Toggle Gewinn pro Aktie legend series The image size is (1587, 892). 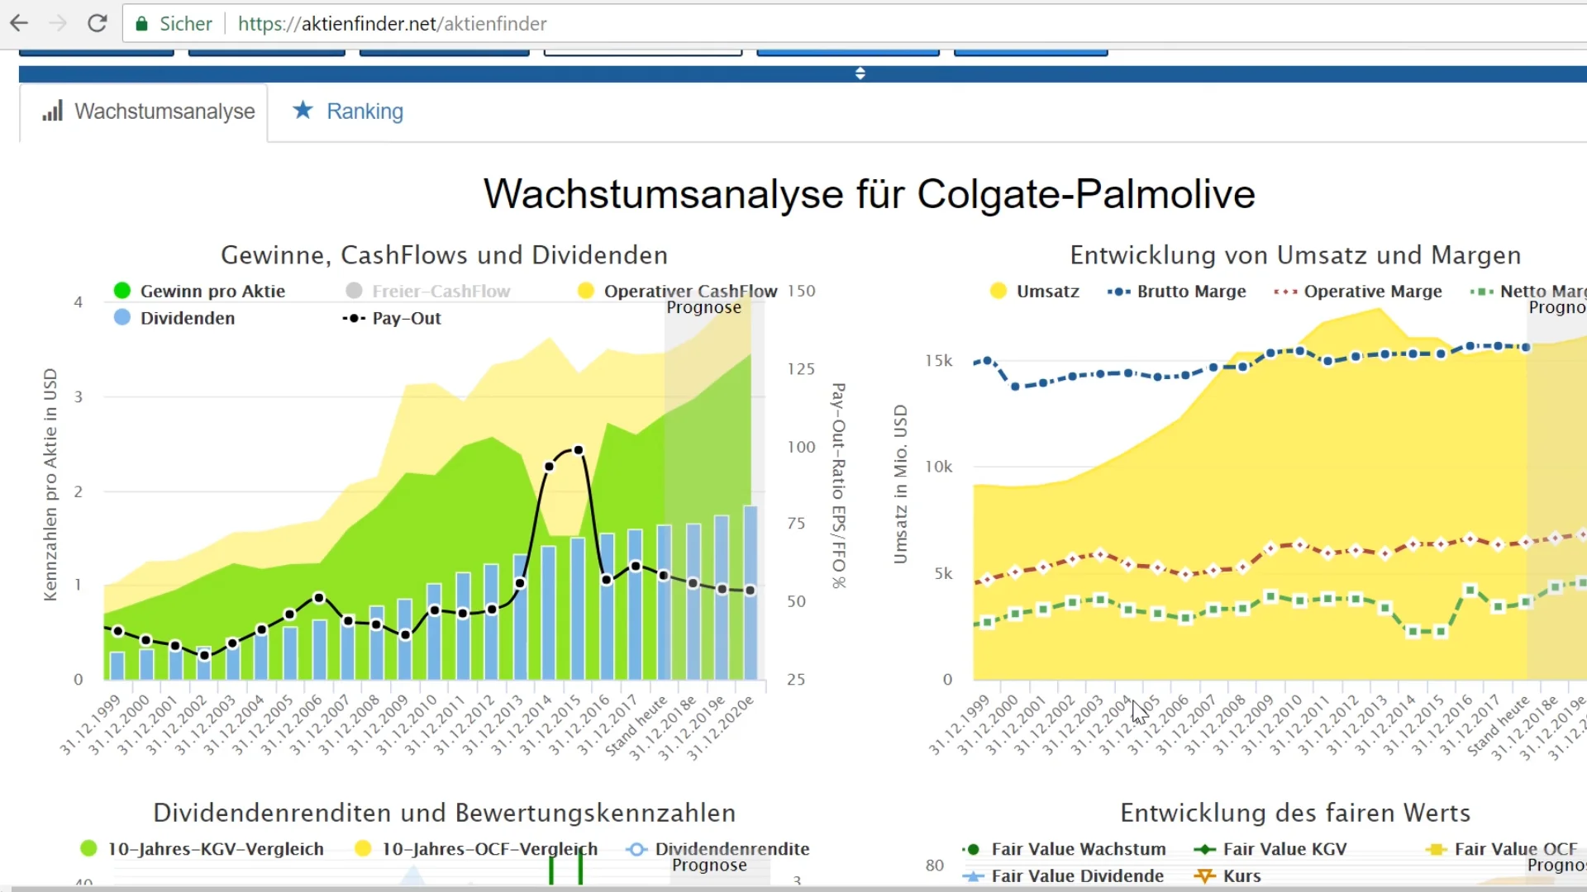(x=199, y=291)
